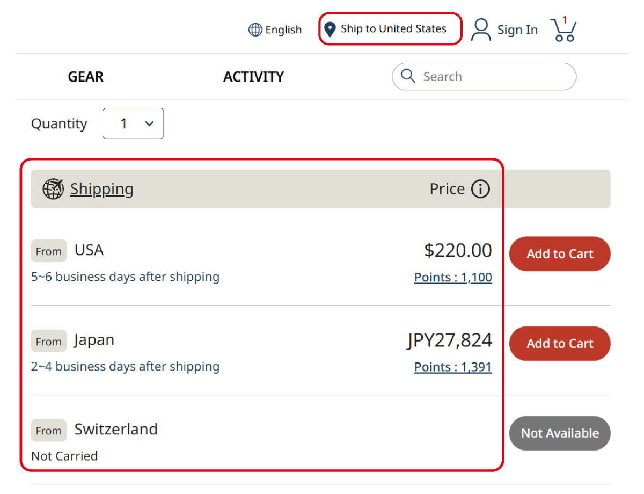644x494 pixels.
Task: Click the shipping globe airplane icon
Action: click(x=53, y=189)
